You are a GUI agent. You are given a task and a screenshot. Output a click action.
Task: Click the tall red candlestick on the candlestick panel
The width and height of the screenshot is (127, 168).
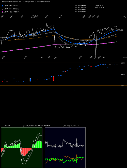point(54,79)
